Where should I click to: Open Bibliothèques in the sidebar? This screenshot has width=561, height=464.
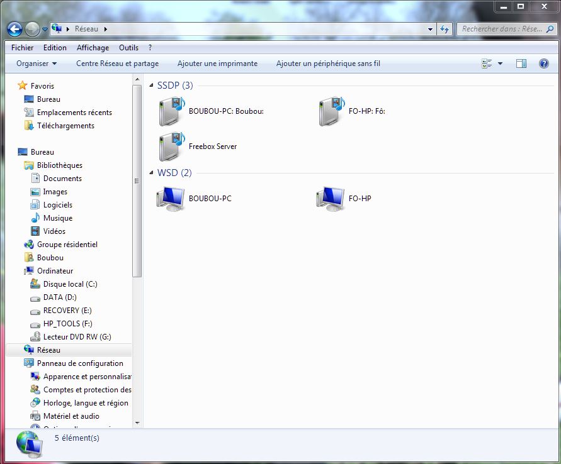pyautogui.click(x=53, y=165)
